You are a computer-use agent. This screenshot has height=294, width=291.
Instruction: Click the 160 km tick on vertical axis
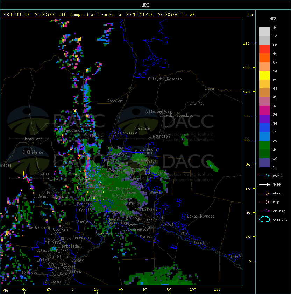point(246,68)
